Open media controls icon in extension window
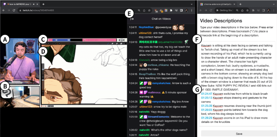Screen dimensions: 277x137 coord(258,11)
